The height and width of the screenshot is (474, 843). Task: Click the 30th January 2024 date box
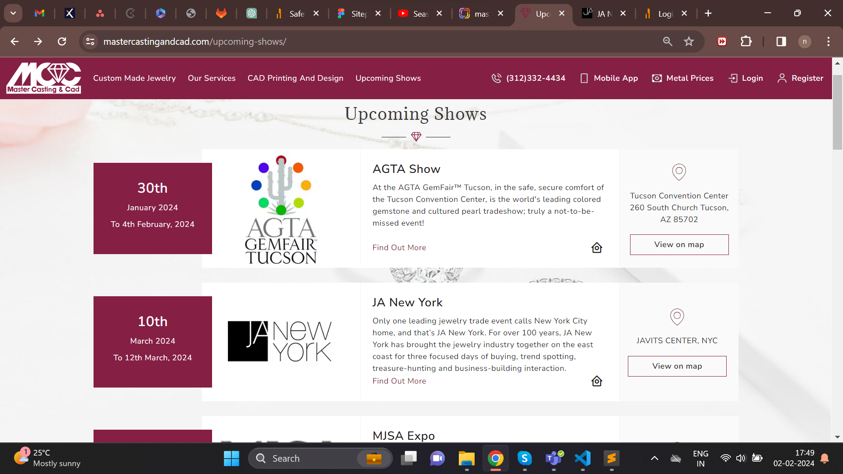(153, 208)
